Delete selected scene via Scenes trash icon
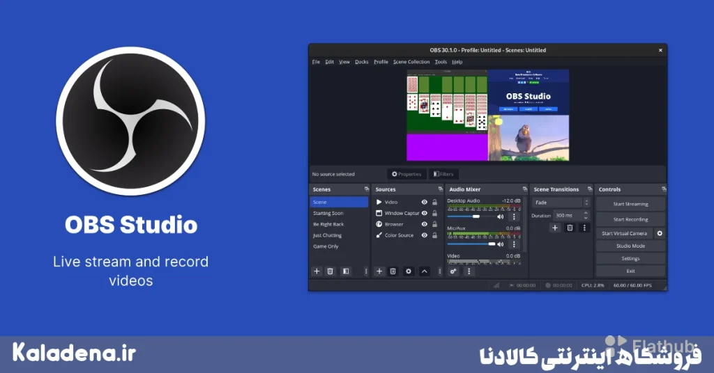 point(330,271)
